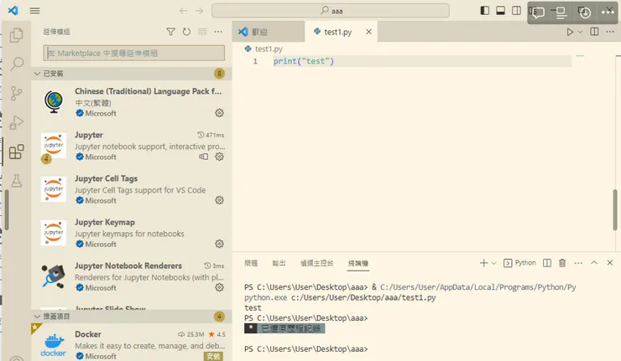
Task: Open Source Control view in activity bar
Action: point(16,93)
